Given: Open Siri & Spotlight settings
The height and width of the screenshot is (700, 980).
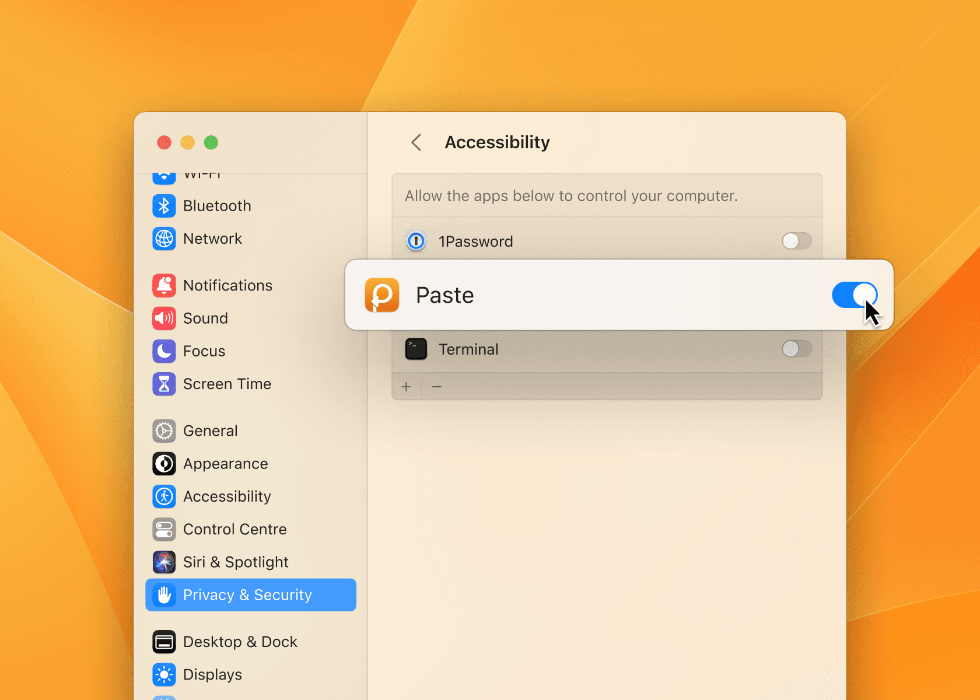Looking at the screenshot, I should pyautogui.click(x=236, y=562).
